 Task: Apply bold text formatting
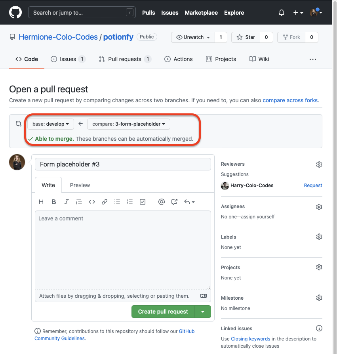coord(54,202)
